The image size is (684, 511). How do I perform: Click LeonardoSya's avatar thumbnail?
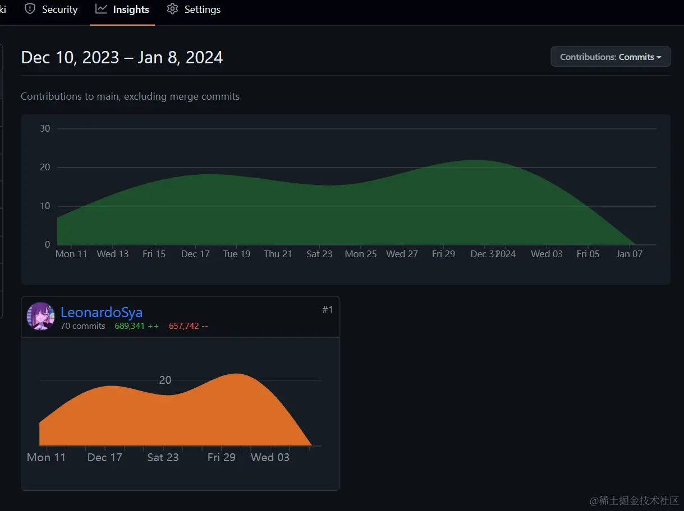pos(40,317)
